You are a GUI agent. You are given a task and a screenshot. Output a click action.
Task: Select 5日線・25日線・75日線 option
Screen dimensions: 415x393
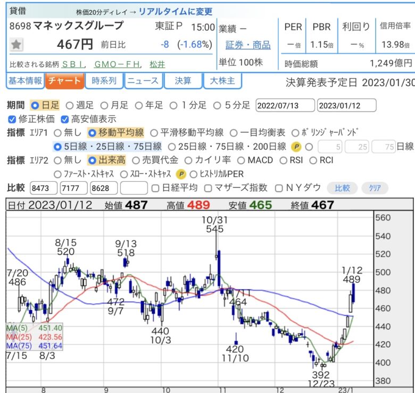[57, 147]
